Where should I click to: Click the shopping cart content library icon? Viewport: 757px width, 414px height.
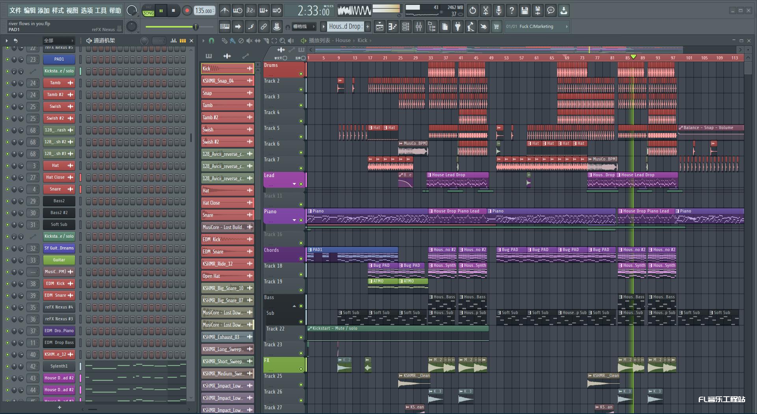[496, 27]
